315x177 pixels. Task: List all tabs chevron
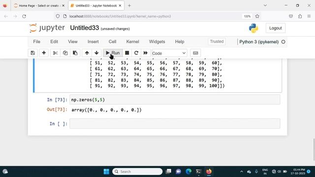click(265, 5)
